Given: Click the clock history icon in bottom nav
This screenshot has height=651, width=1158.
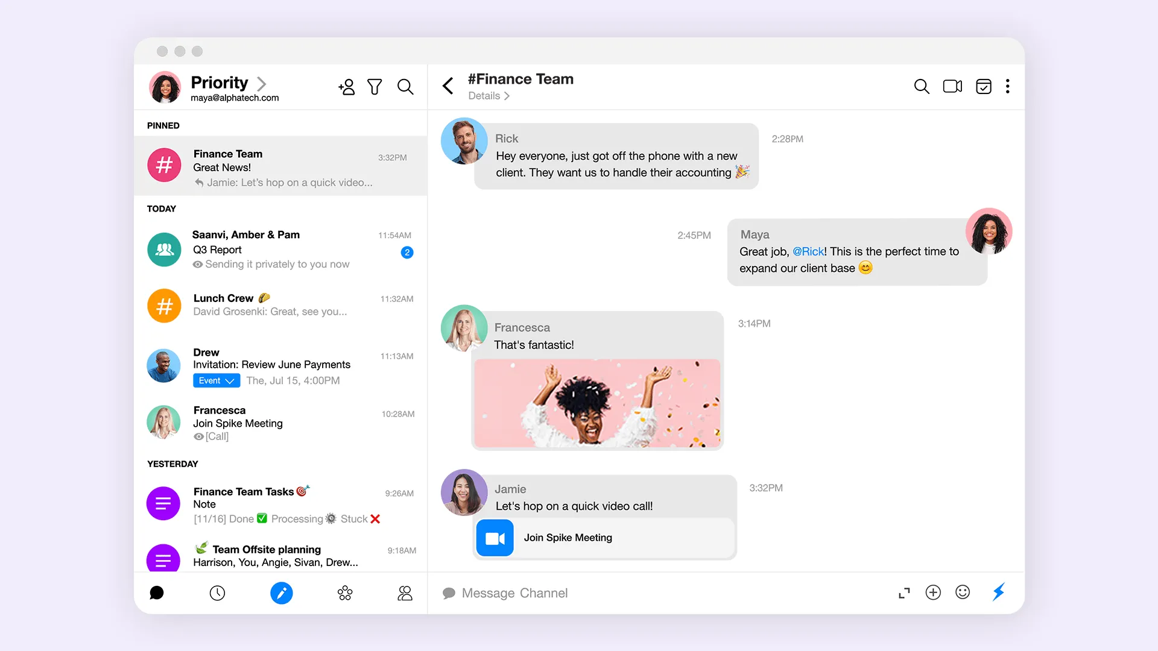Looking at the screenshot, I should 217,593.
